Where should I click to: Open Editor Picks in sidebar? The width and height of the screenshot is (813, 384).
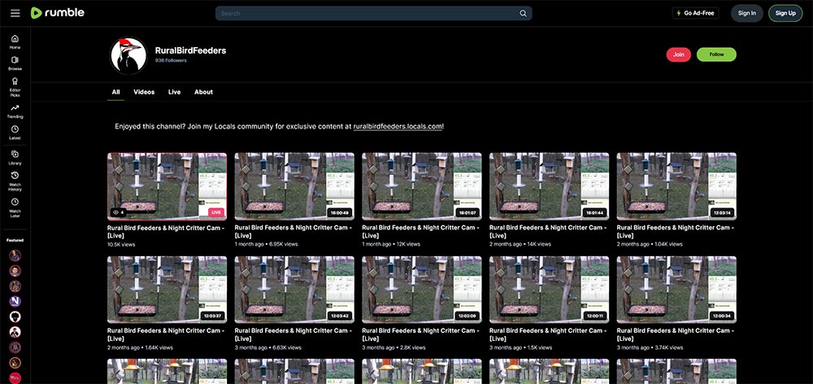pyautogui.click(x=15, y=87)
